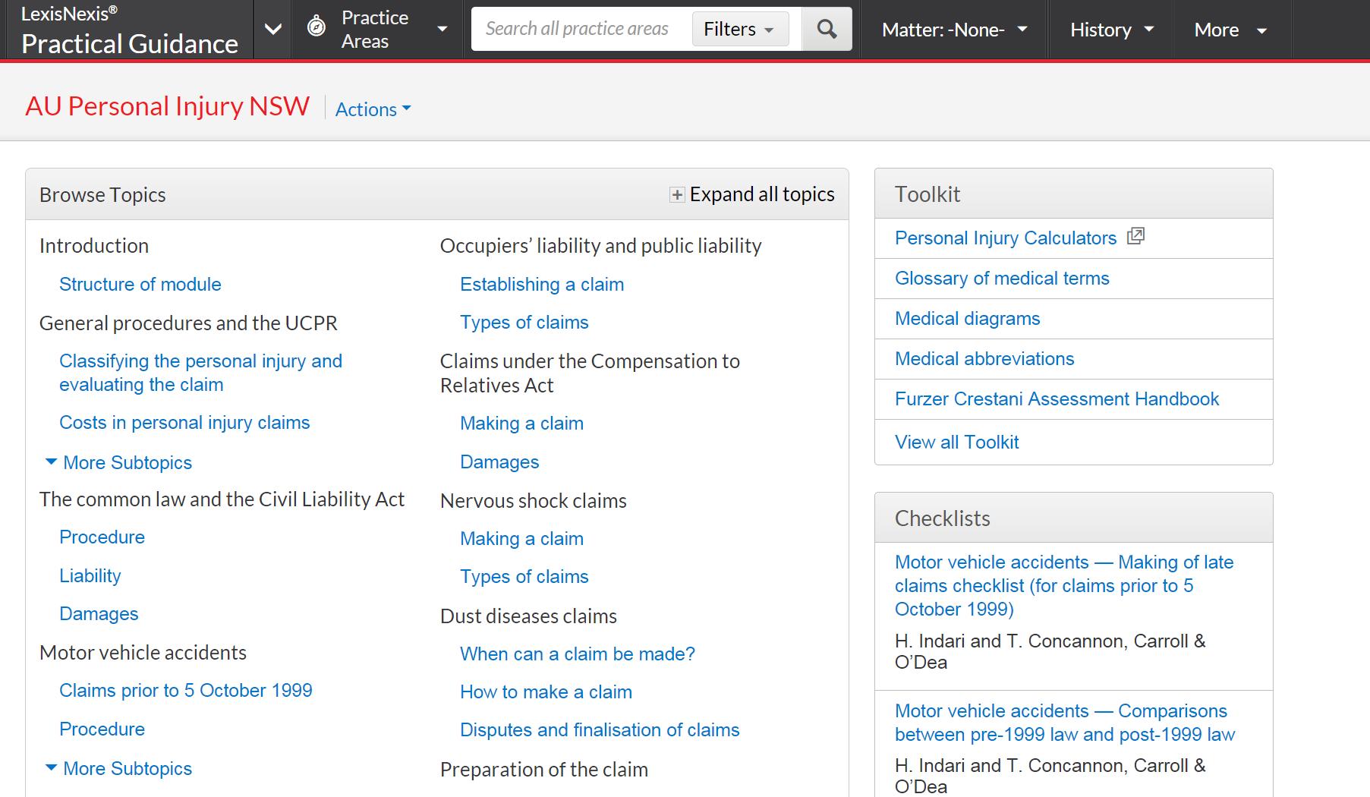The height and width of the screenshot is (797, 1370).
Task: Open the Matter: -None- selector
Action: coord(954,30)
